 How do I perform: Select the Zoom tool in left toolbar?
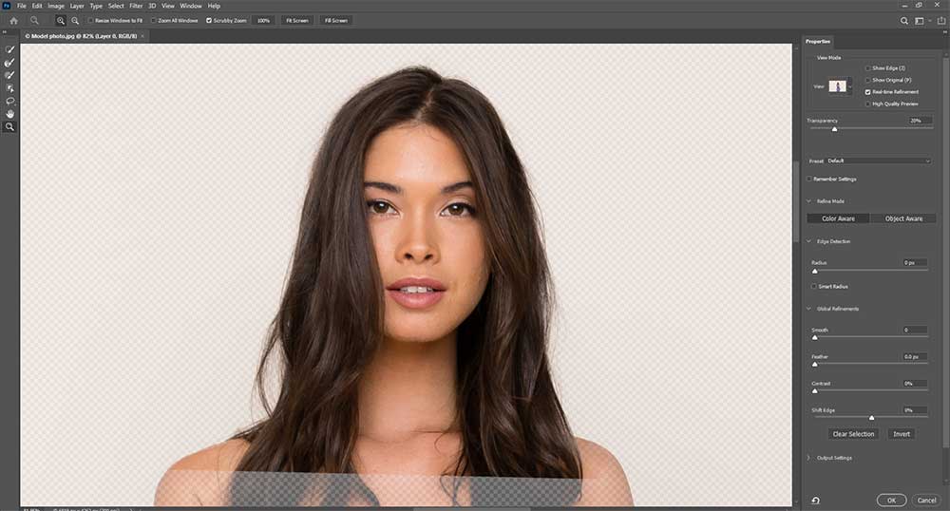(9, 126)
